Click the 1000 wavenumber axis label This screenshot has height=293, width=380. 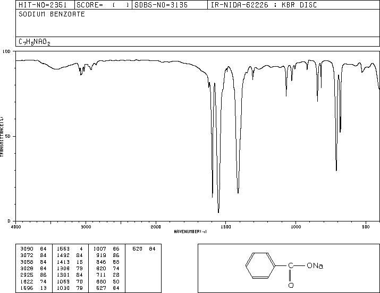(x=295, y=227)
